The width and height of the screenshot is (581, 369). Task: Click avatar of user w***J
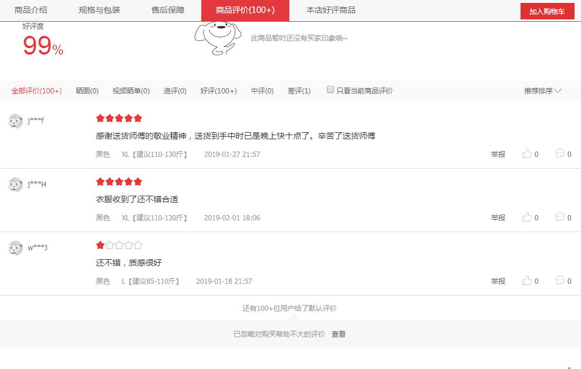coord(16,248)
